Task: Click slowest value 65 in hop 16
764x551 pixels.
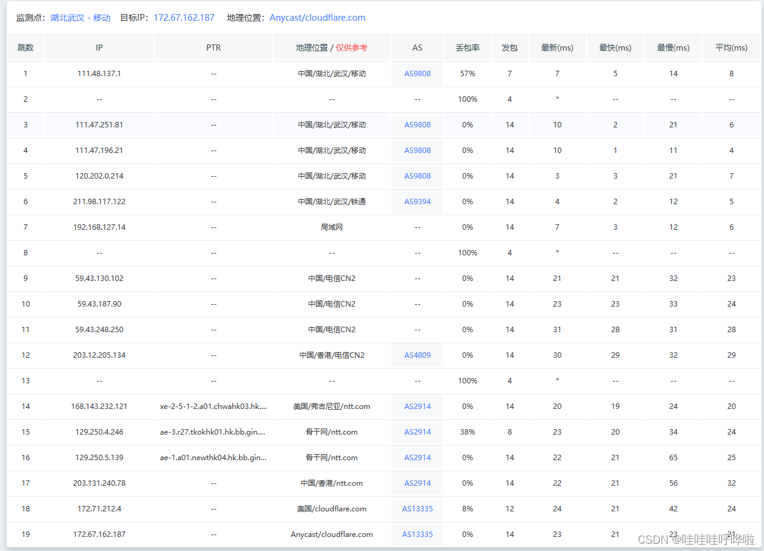Action: [x=673, y=458]
